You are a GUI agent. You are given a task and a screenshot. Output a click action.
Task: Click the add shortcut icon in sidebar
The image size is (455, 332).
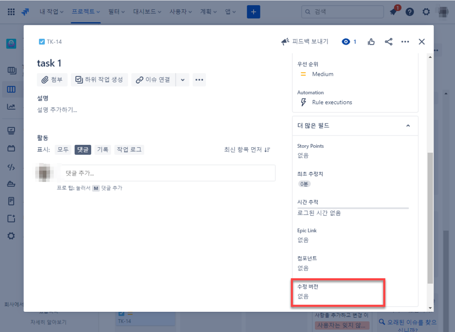pyautogui.click(x=11, y=219)
